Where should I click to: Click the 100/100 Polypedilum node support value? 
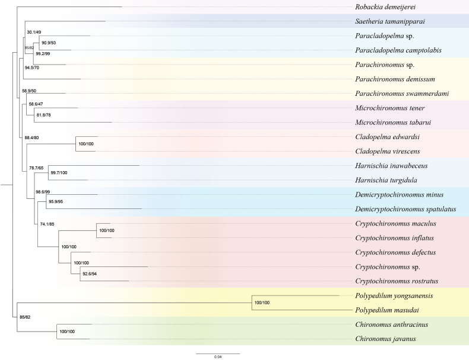tap(262, 303)
